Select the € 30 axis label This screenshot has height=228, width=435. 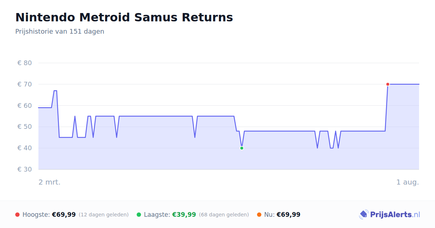[x=25, y=169]
